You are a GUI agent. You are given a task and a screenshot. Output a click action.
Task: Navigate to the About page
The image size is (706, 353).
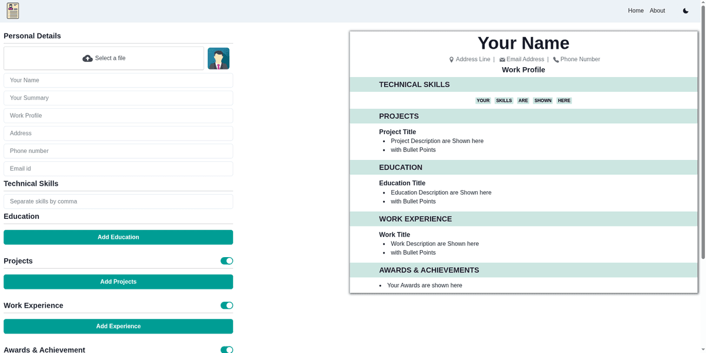[x=657, y=11]
